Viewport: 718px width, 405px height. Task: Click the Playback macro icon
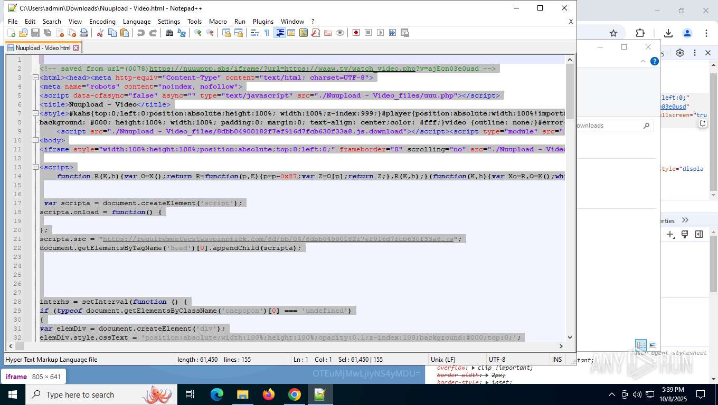[380, 33]
